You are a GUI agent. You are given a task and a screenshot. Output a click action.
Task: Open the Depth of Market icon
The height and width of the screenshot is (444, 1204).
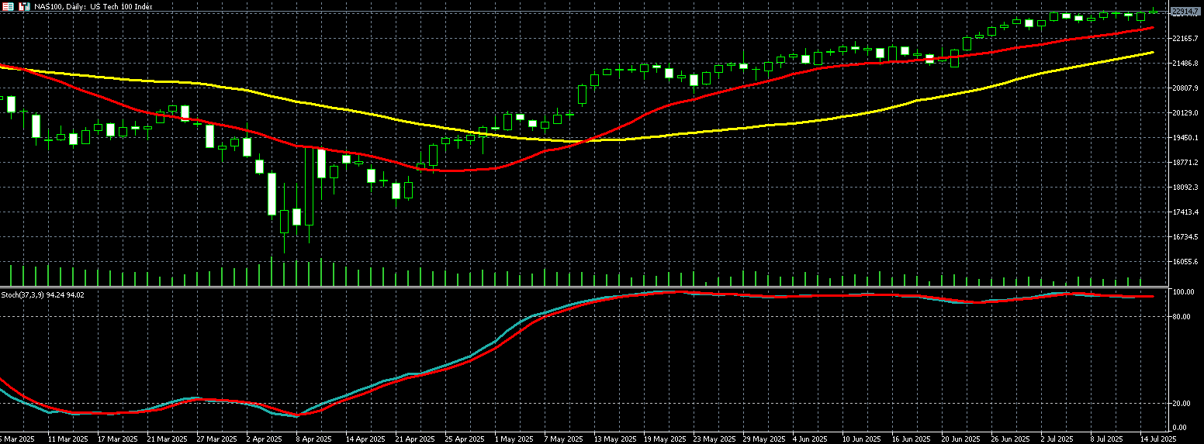point(24,6)
